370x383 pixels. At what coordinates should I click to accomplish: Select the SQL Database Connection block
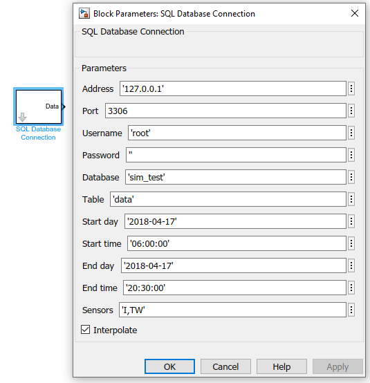tap(38, 106)
